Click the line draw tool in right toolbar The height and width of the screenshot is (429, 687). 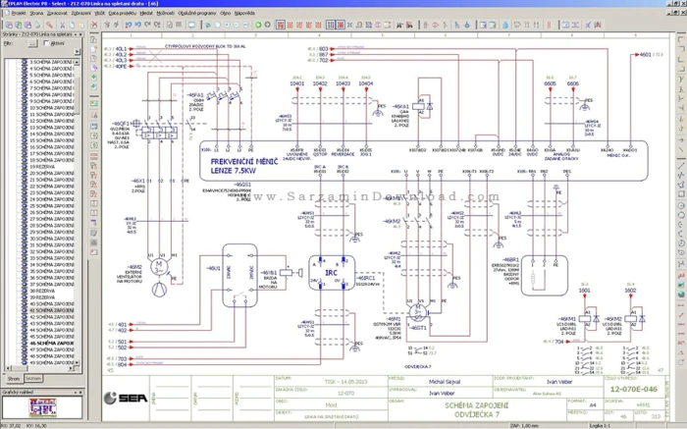(x=681, y=166)
